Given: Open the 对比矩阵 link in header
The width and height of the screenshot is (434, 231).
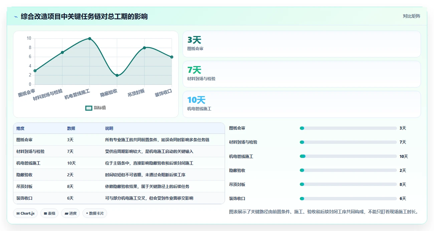Looking at the screenshot, I should tap(411, 16).
